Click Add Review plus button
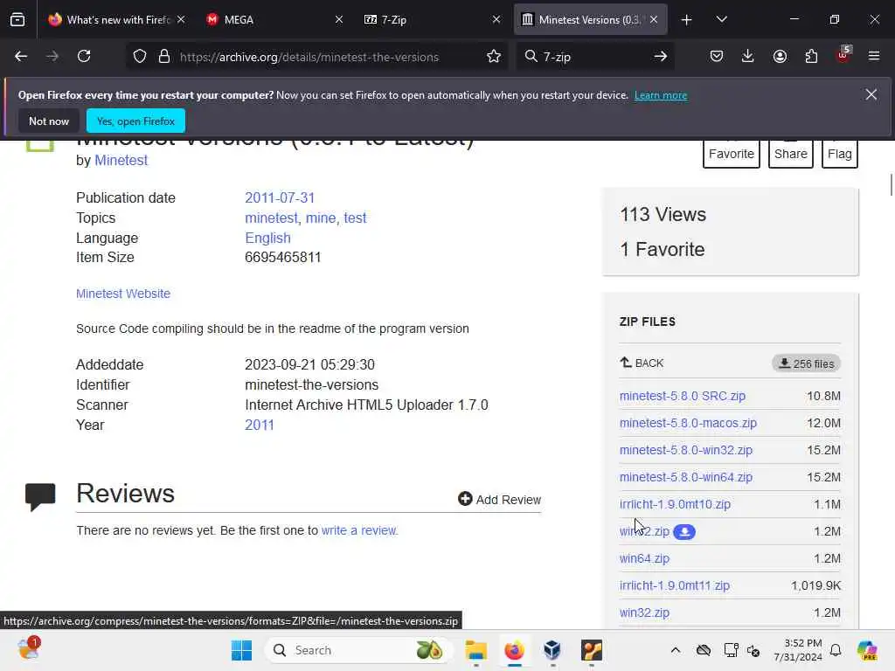 [499, 499]
